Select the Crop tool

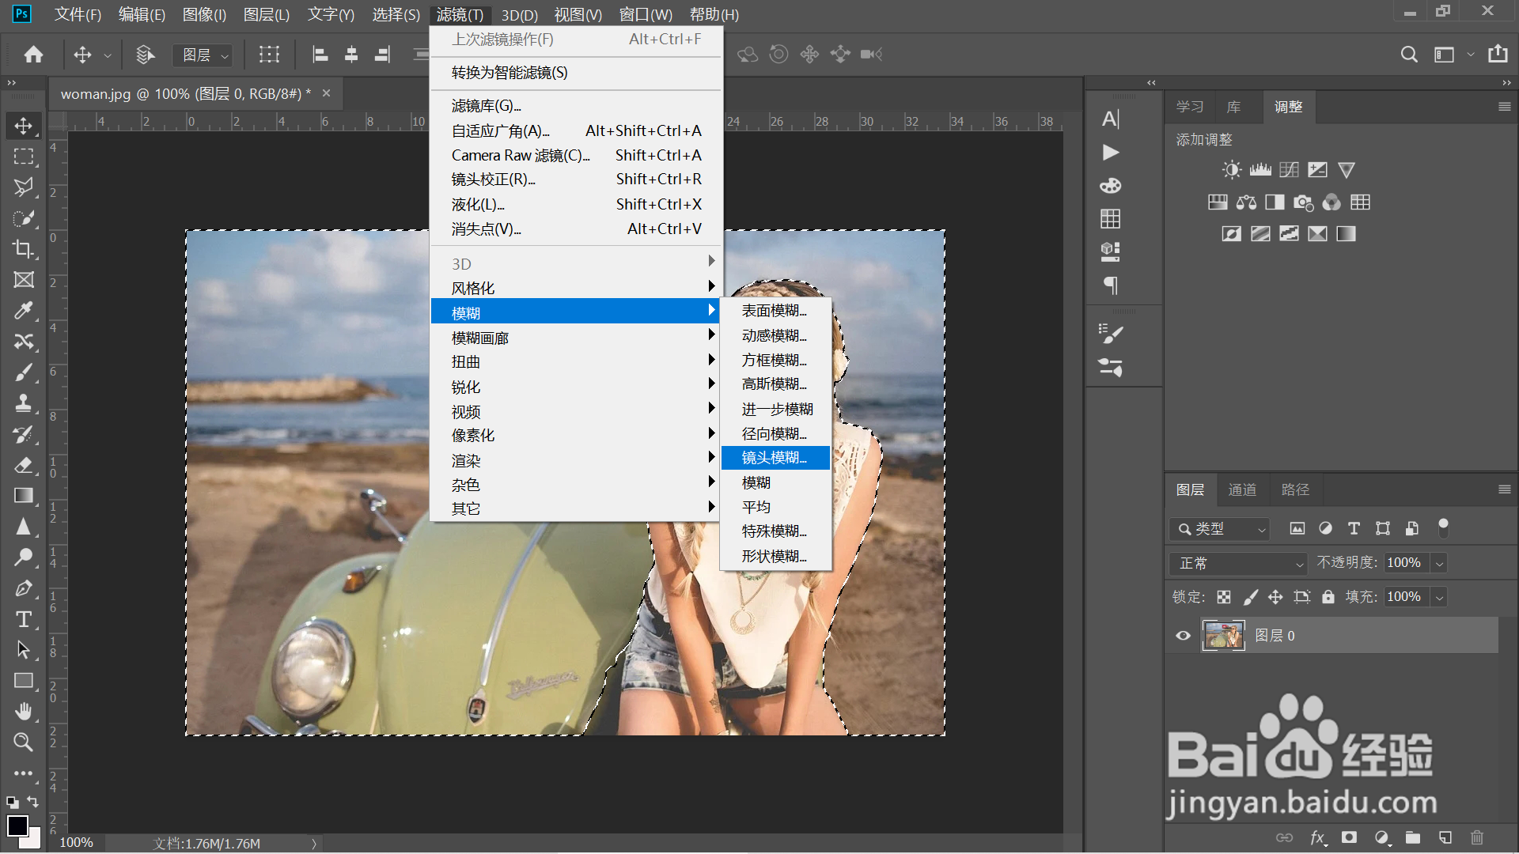coord(23,249)
